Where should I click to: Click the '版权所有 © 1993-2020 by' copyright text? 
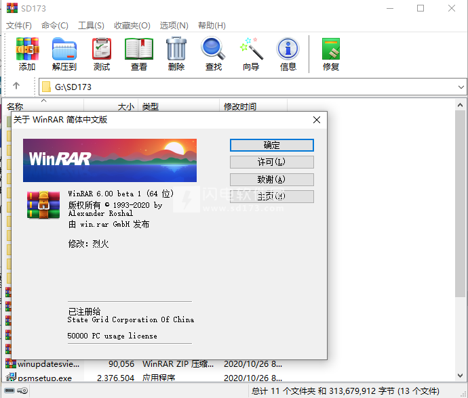click(x=115, y=205)
